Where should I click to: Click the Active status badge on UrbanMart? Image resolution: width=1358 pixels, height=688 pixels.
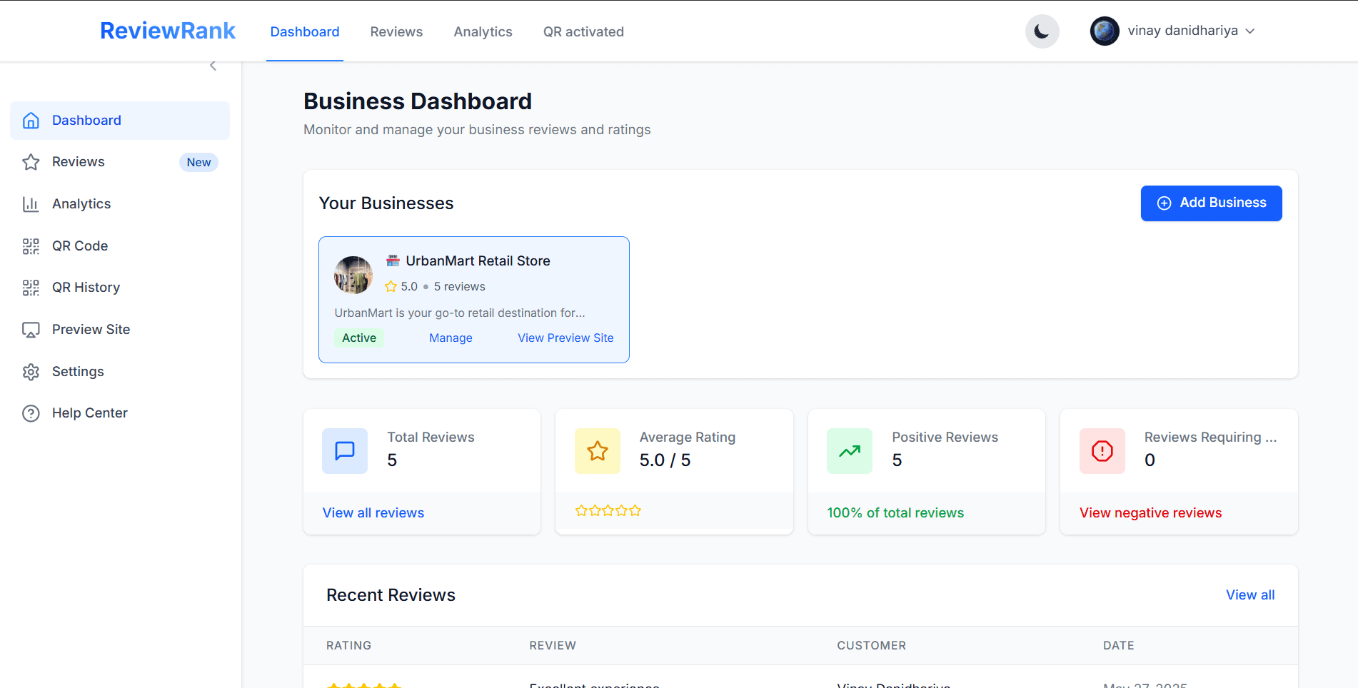(358, 338)
